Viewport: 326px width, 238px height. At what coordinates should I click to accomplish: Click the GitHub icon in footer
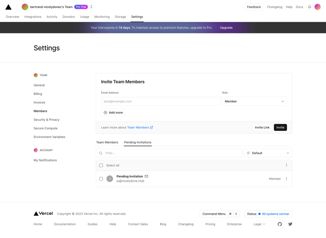pyautogui.click(x=280, y=224)
